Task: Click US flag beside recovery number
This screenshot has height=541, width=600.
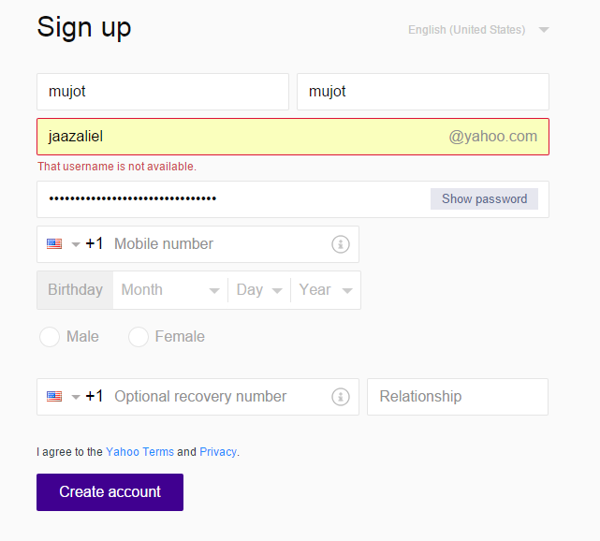Action: (54, 397)
